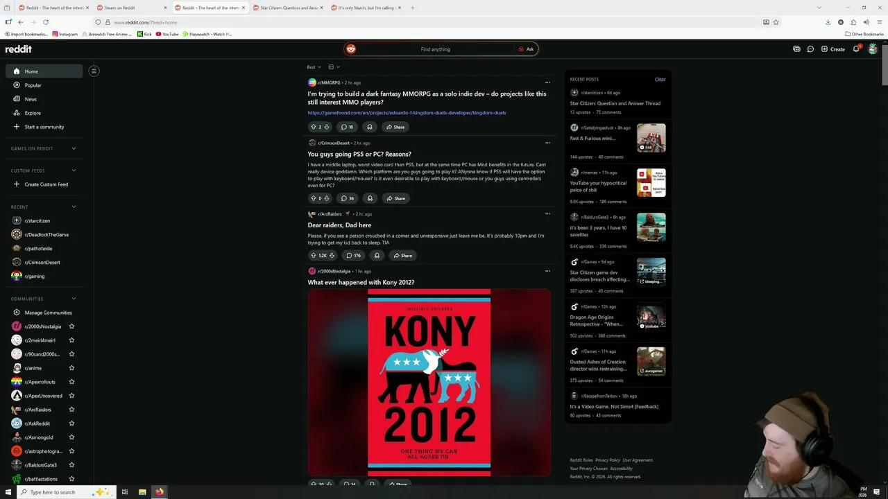Give an award to the MMORPG post
Screen dimensions: 888x499
pyautogui.click(x=370, y=127)
